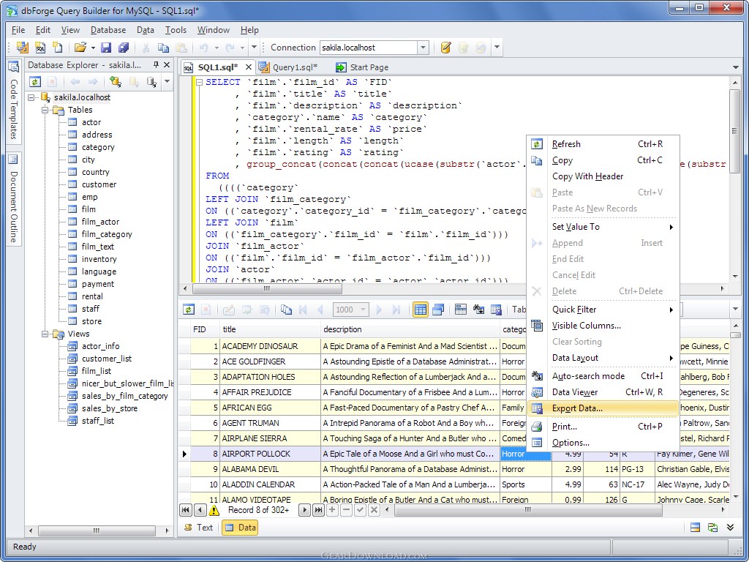Click the pin icon on Database Explorer
The height and width of the screenshot is (562, 749).
point(156,64)
